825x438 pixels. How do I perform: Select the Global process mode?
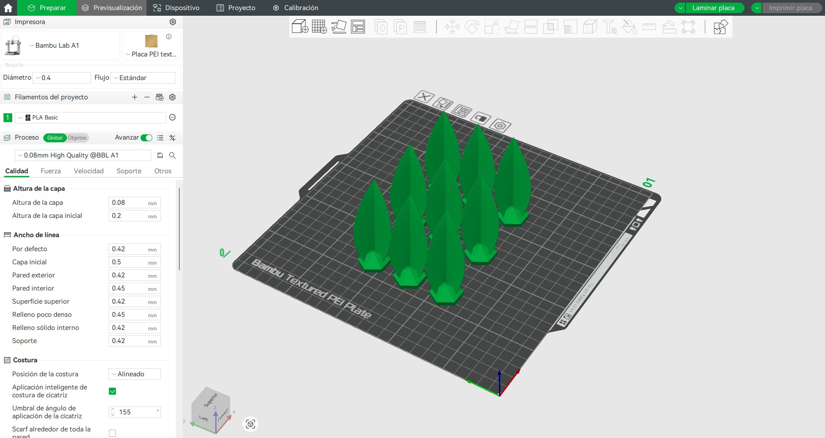[55, 138]
